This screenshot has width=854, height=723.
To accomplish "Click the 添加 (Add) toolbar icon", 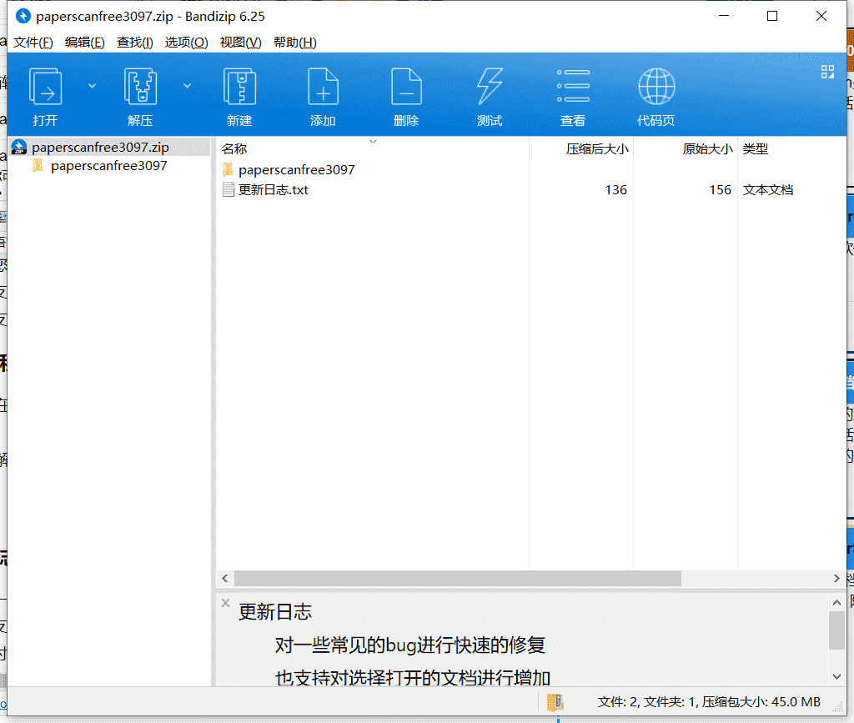I will click(x=323, y=87).
